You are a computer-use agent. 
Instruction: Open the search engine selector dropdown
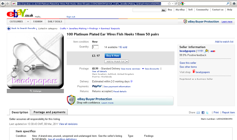185,4
